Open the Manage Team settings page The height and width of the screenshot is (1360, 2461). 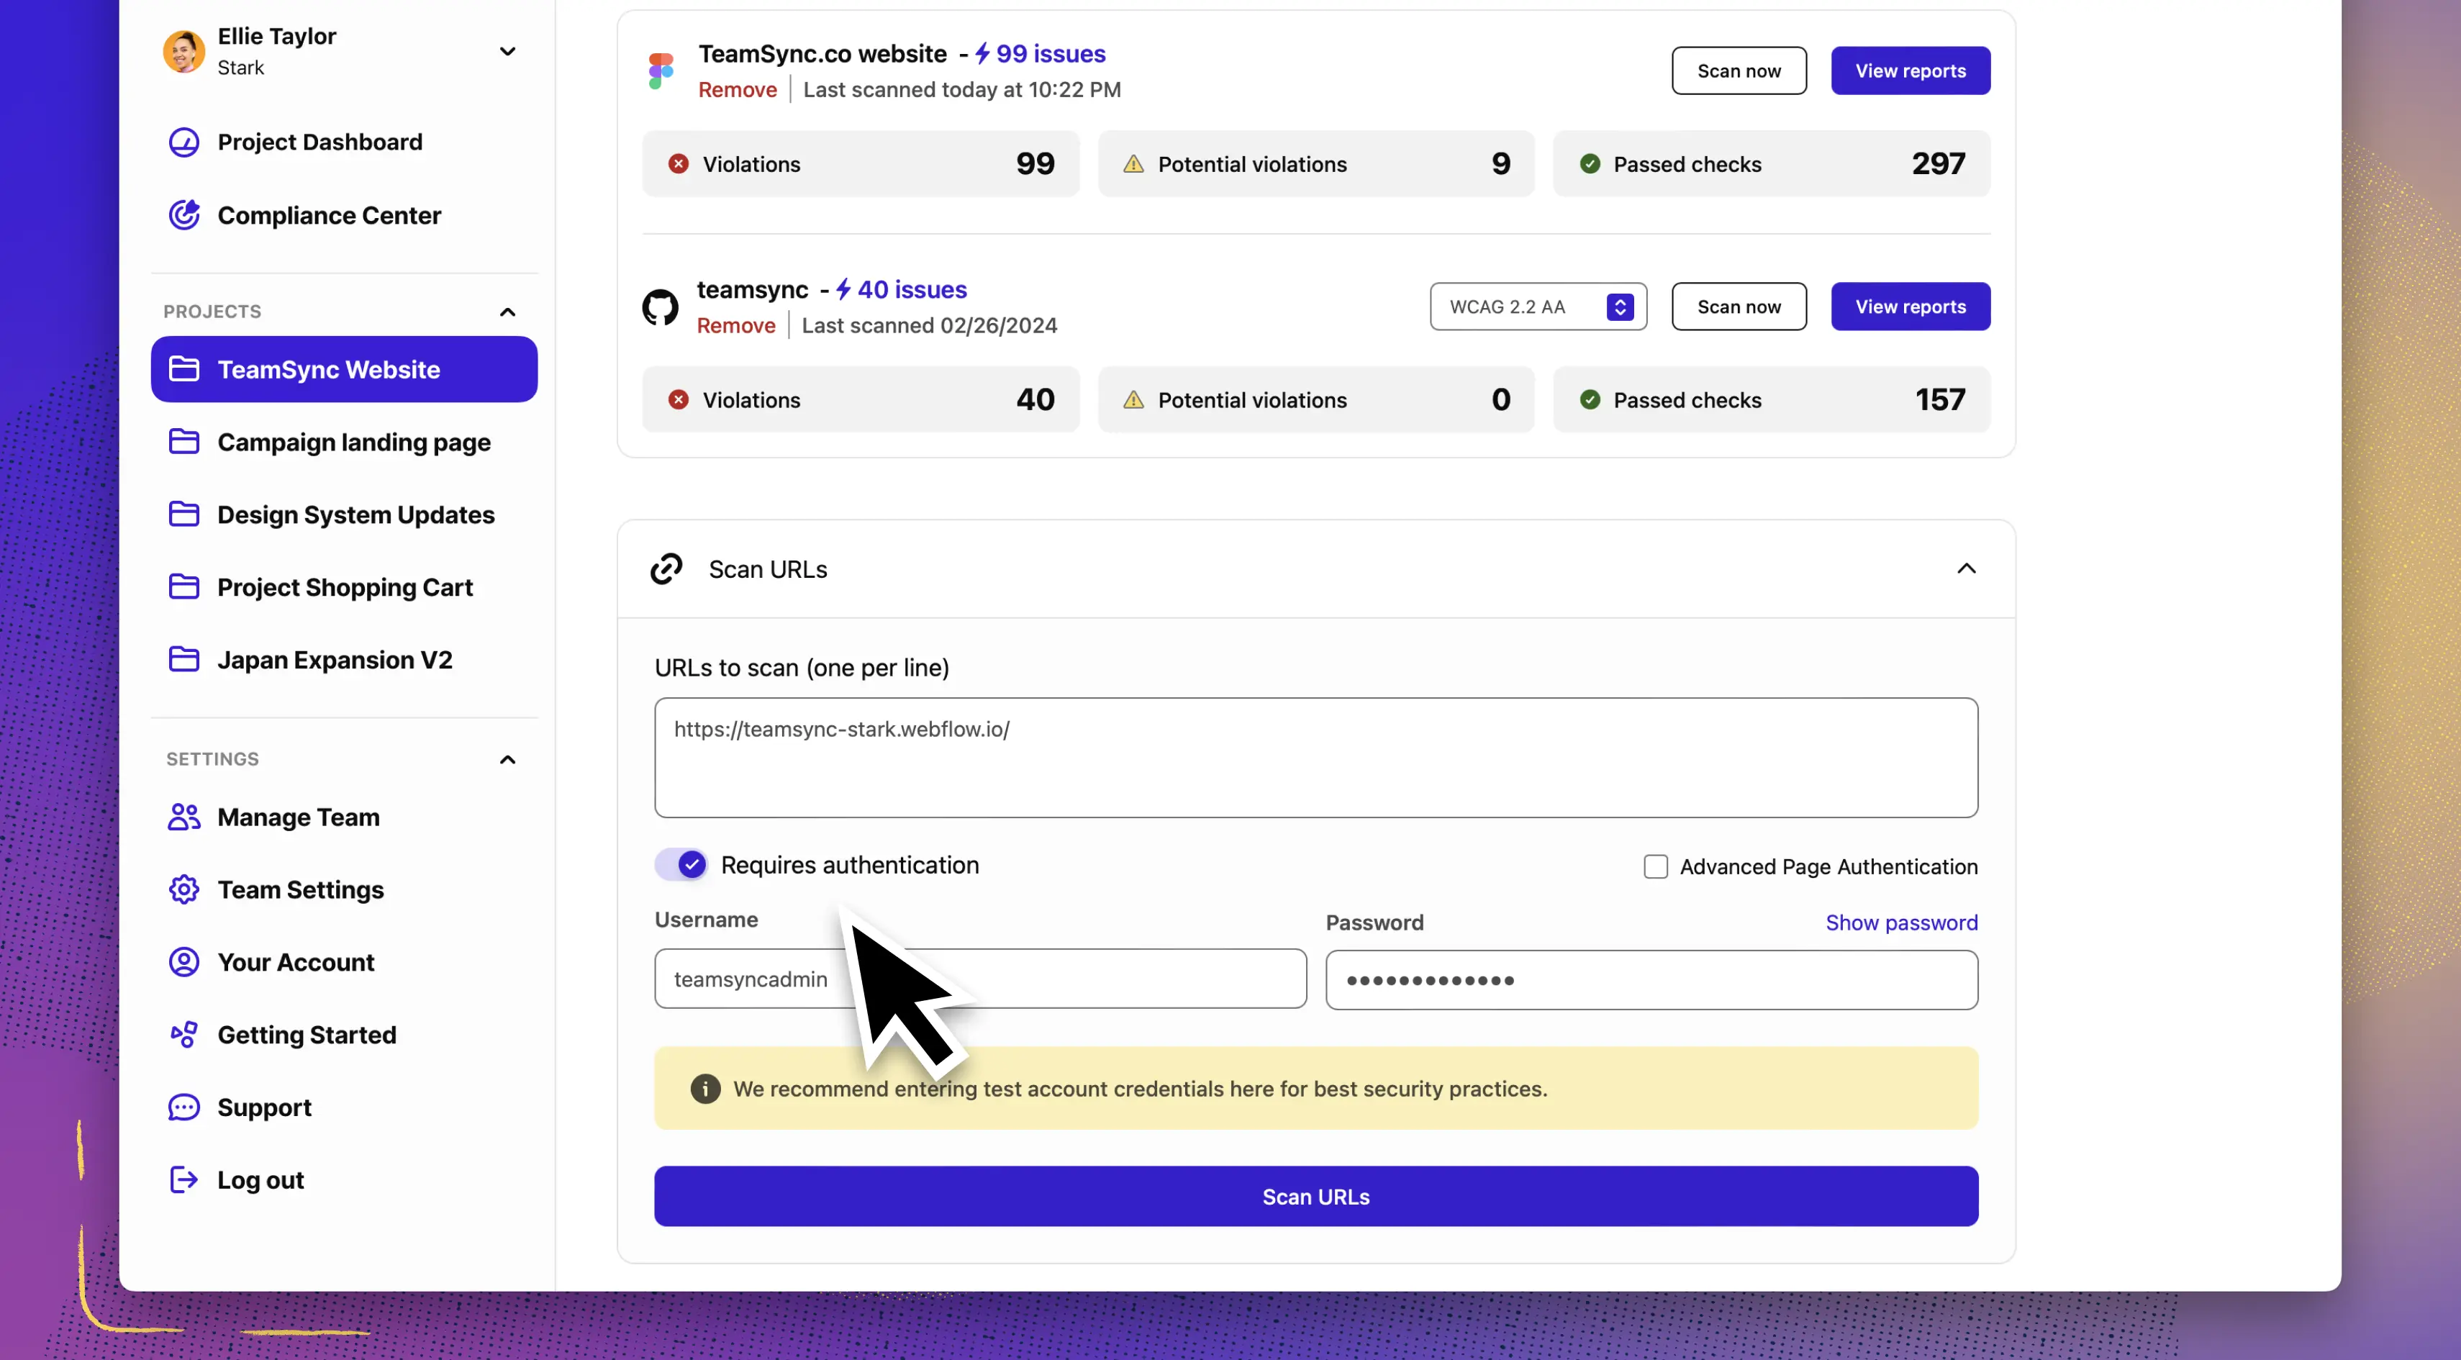[x=298, y=817]
